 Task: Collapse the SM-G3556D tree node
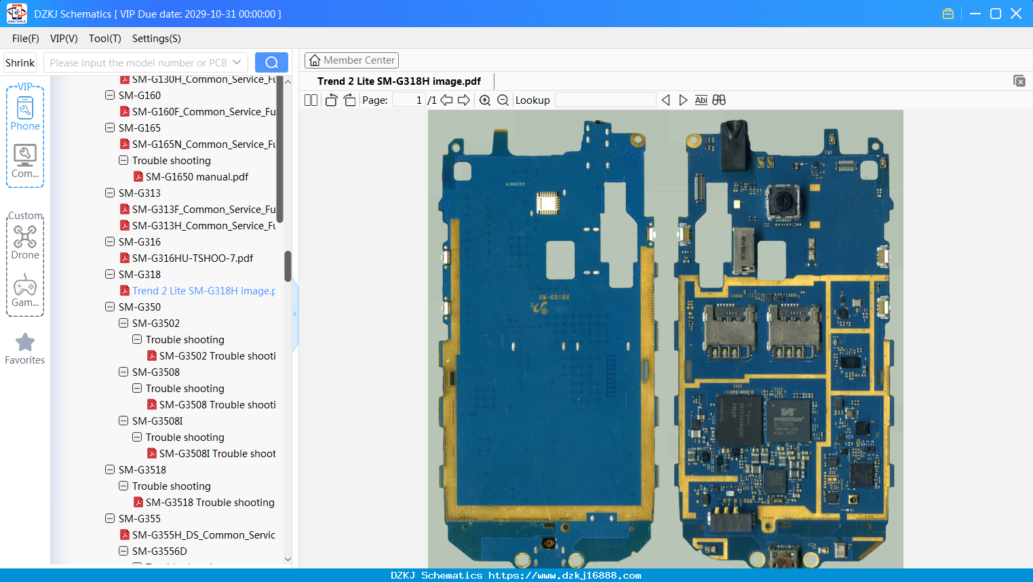[123, 551]
